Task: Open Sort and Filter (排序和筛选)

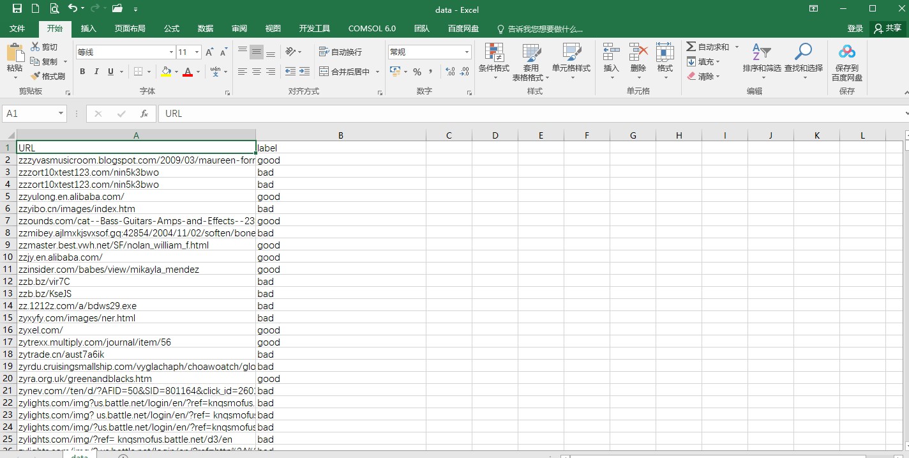Action: pyautogui.click(x=762, y=62)
